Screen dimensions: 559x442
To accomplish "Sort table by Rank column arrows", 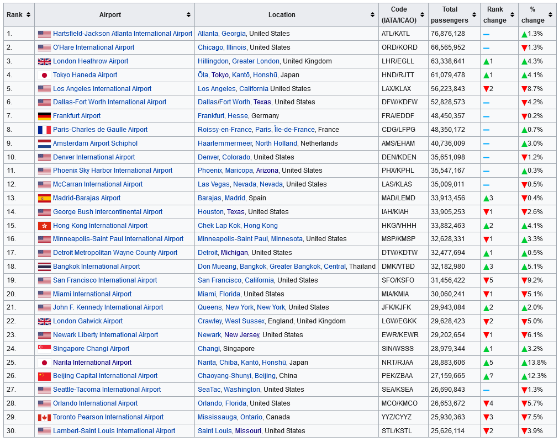I will click(28, 15).
